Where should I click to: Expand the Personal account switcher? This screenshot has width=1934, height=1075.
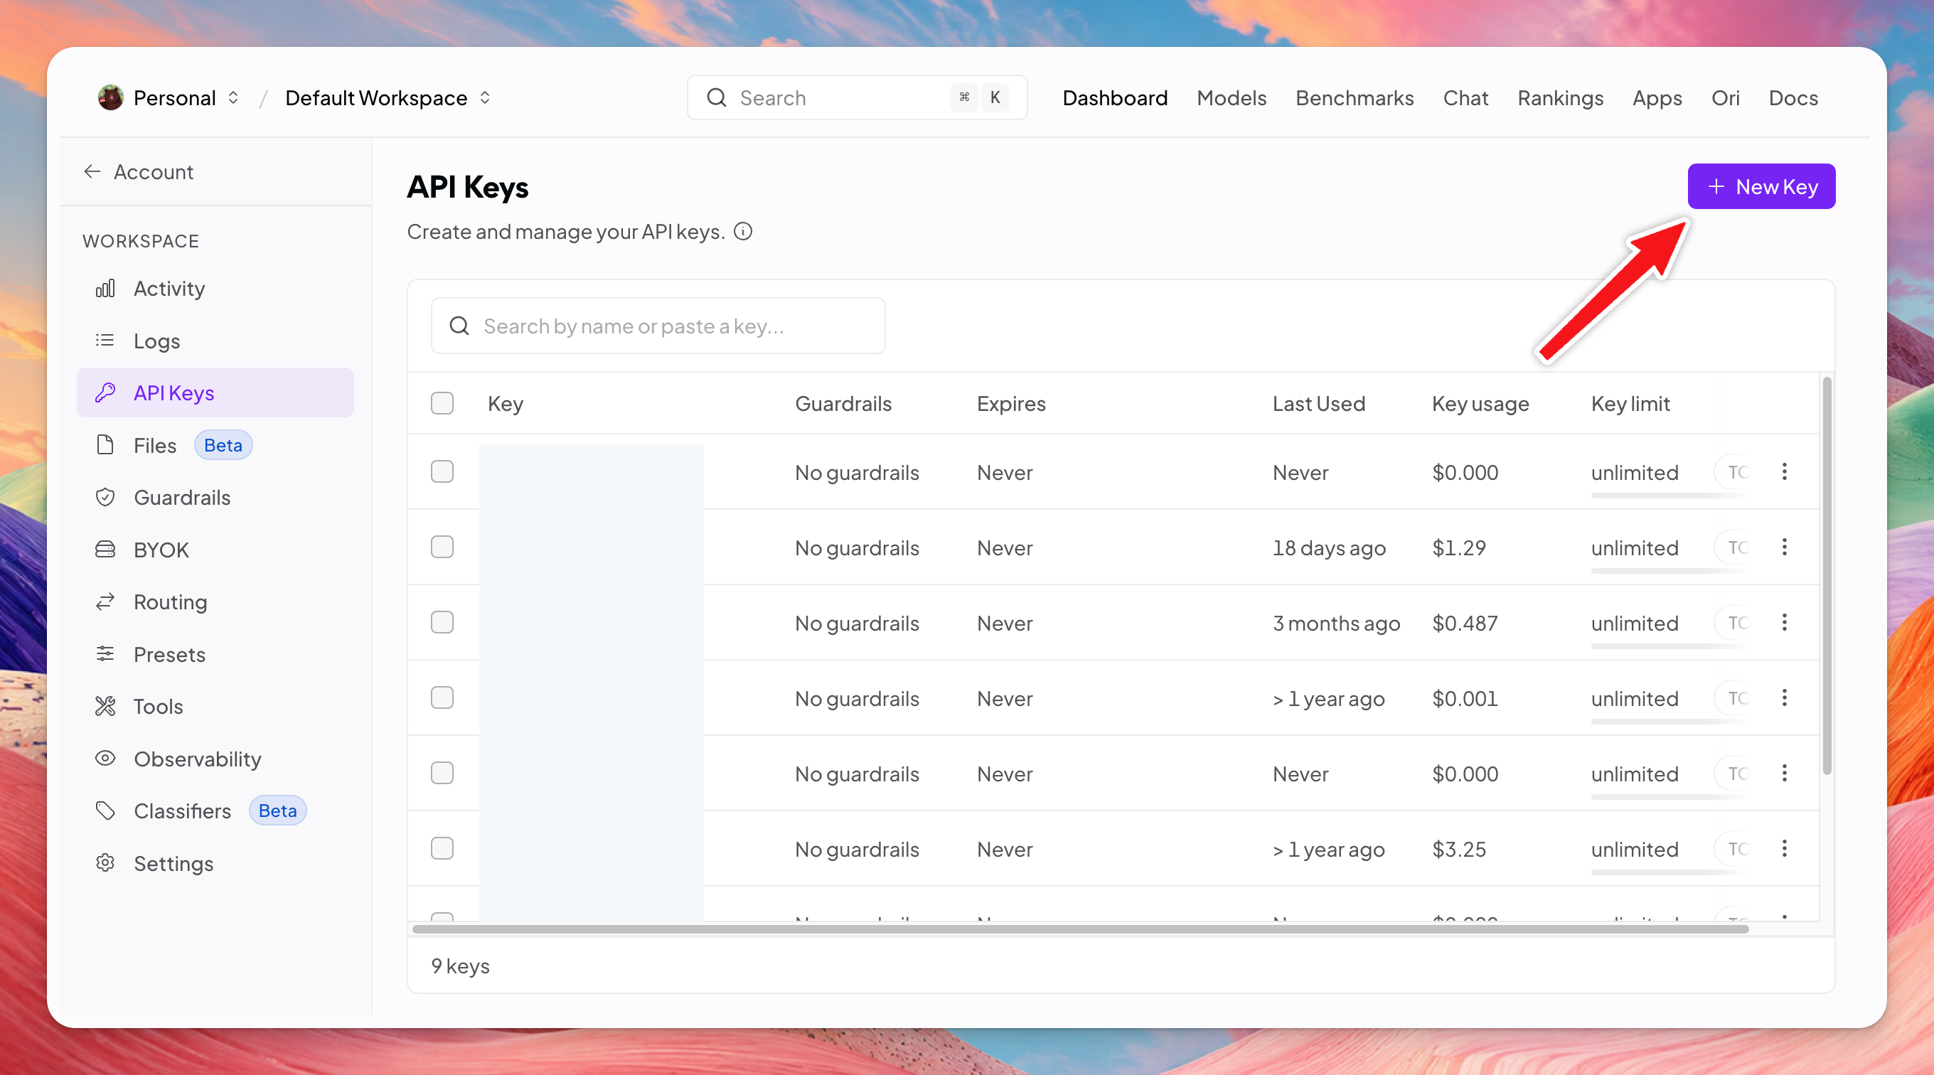(169, 97)
